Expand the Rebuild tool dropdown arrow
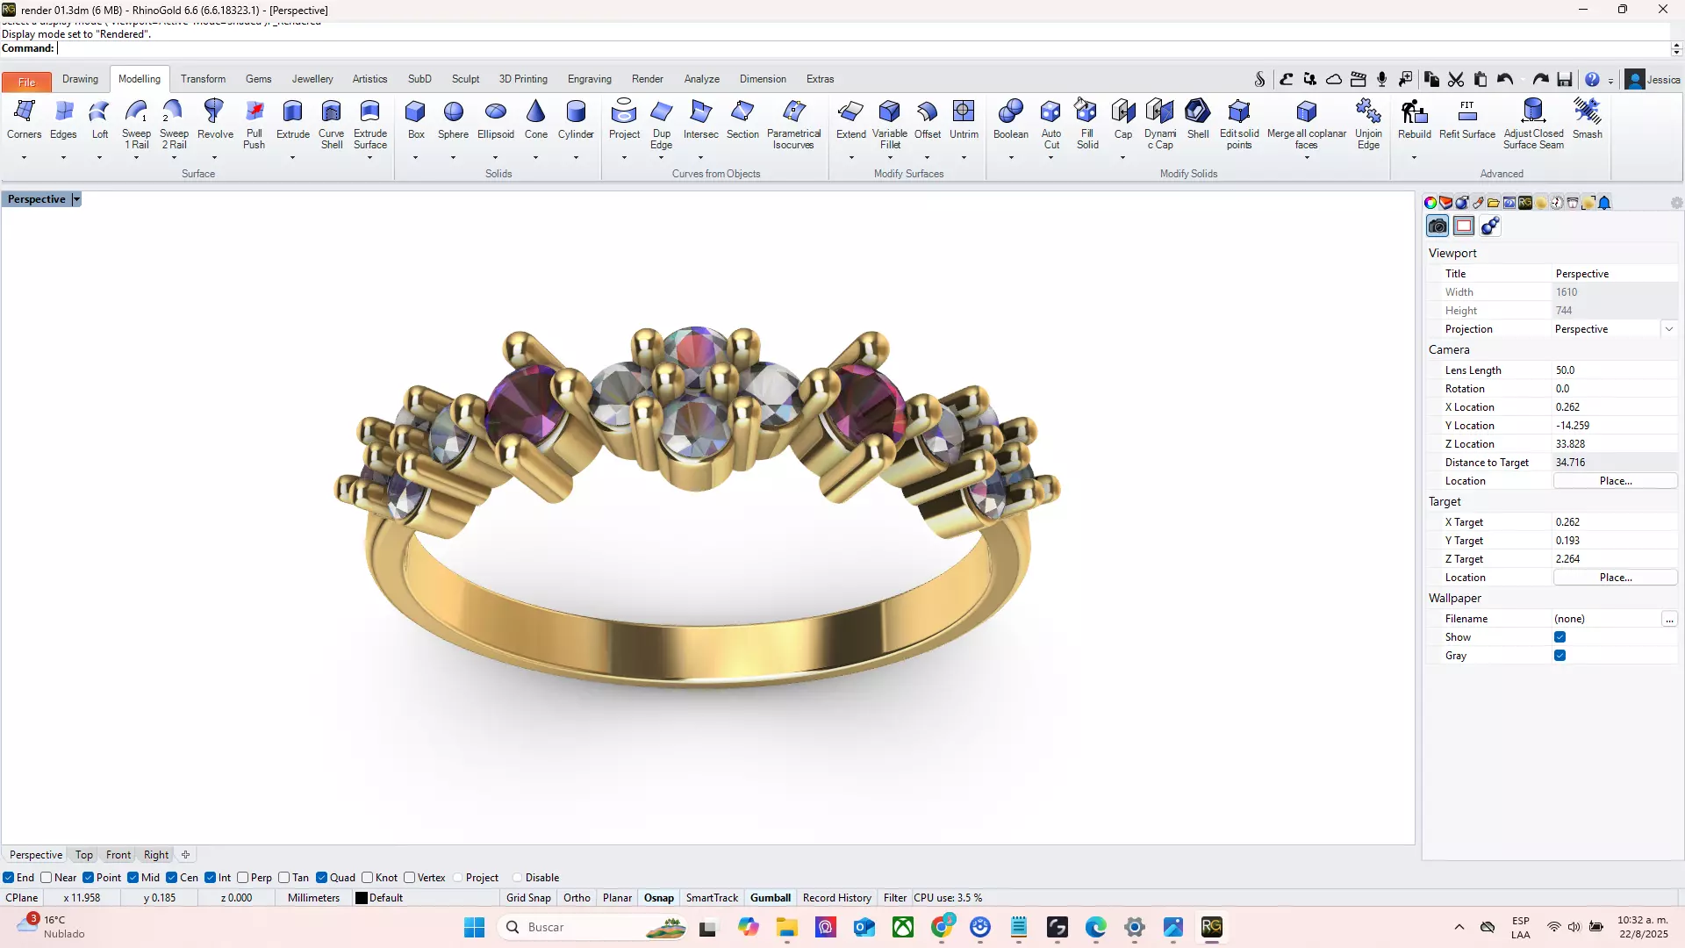The width and height of the screenshot is (1685, 948). click(1414, 158)
